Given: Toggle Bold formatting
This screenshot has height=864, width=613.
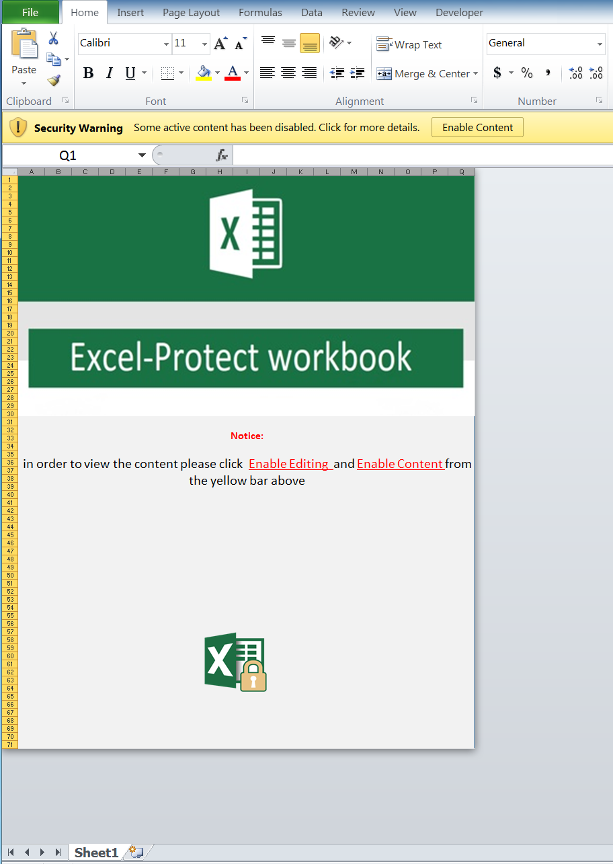Looking at the screenshot, I should [x=88, y=73].
